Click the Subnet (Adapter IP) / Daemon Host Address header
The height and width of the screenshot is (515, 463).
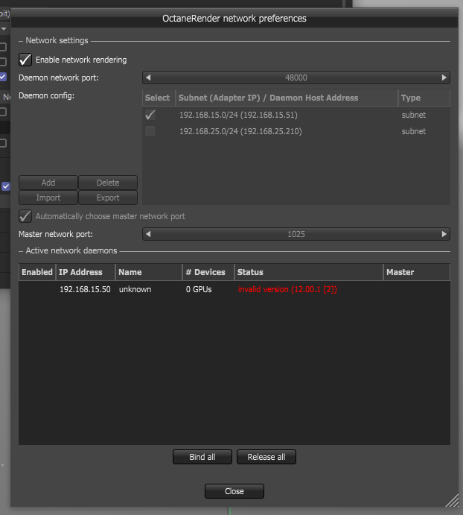(x=287, y=98)
